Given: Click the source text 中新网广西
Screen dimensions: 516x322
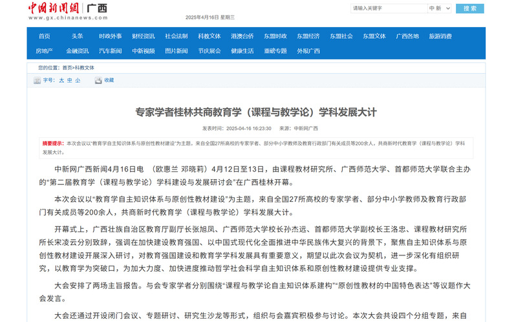Looking at the screenshot, I should pyautogui.click(x=306, y=129).
